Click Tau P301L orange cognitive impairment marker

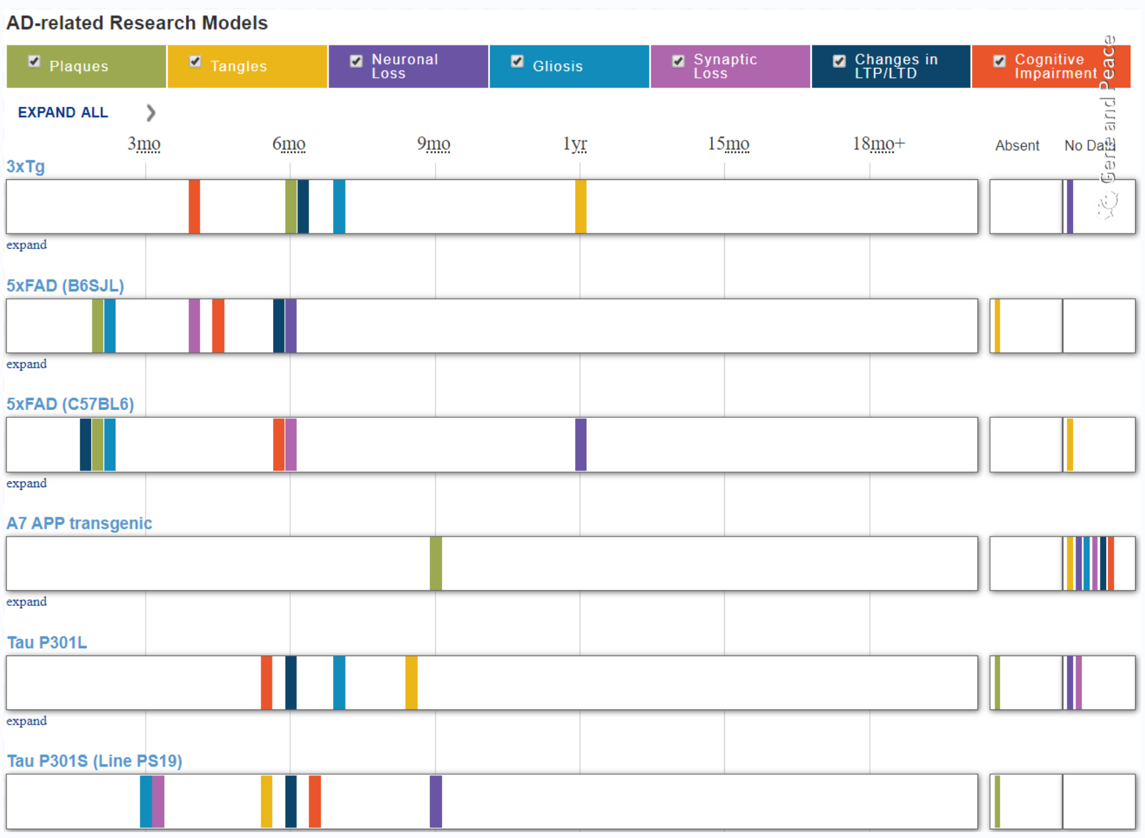[x=266, y=682]
